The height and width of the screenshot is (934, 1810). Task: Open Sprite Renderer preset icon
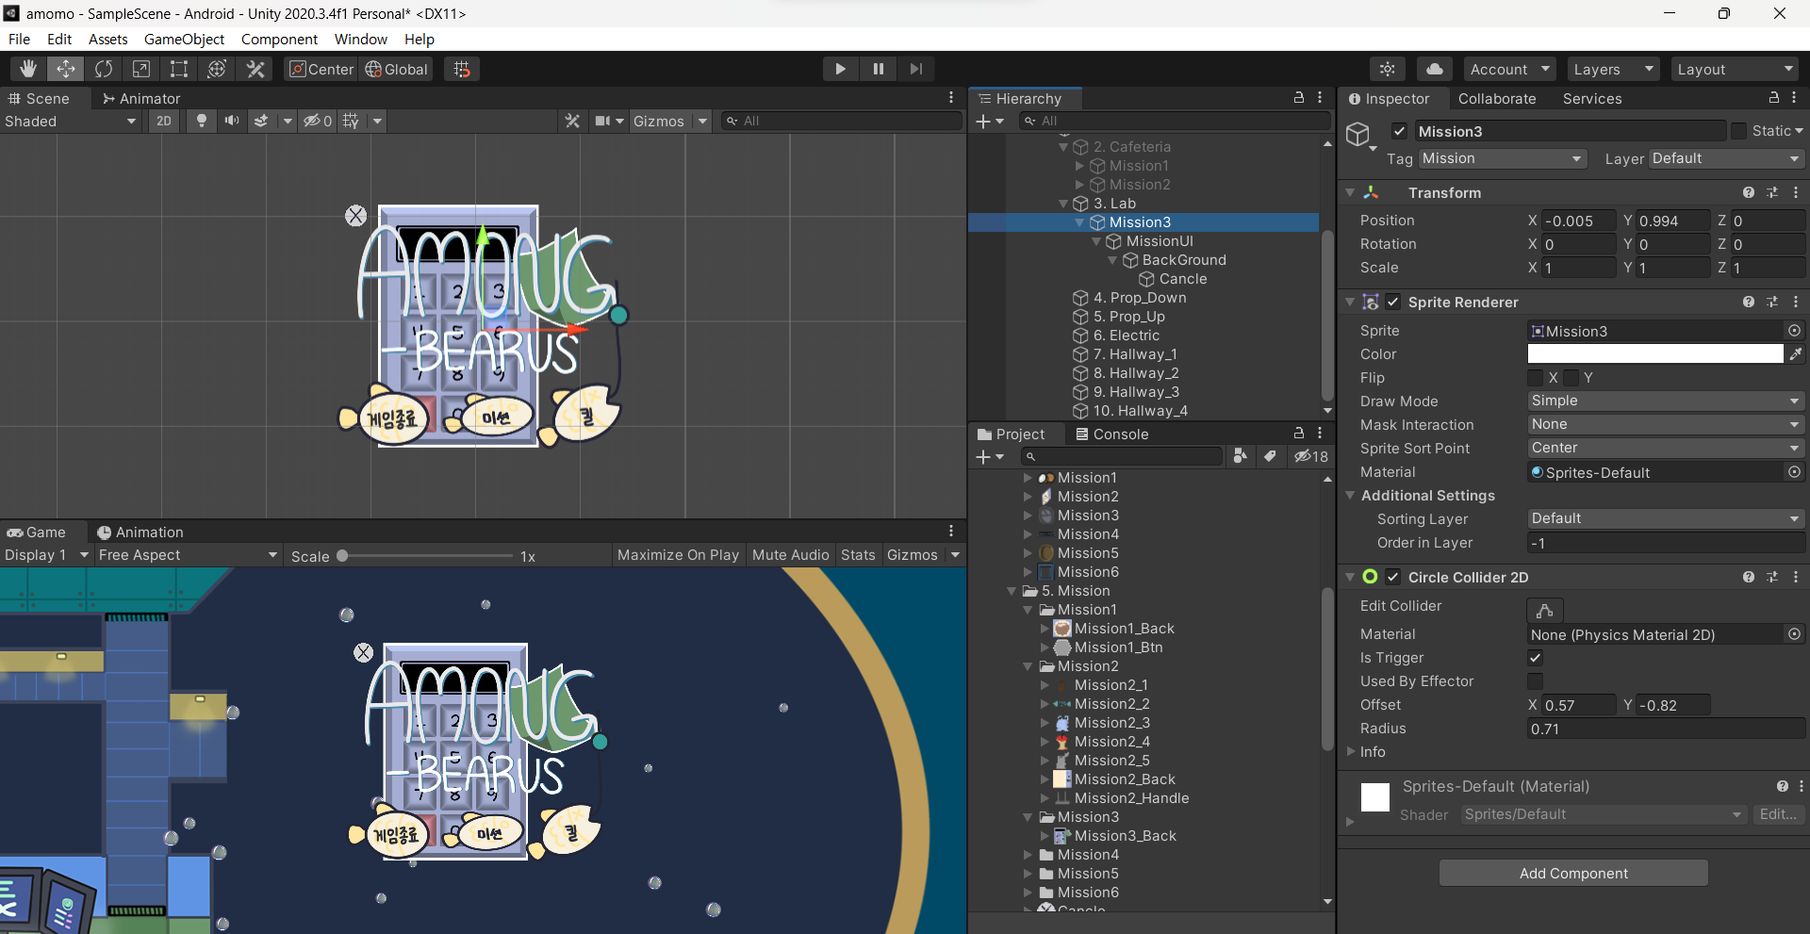tap(1772, 302)
